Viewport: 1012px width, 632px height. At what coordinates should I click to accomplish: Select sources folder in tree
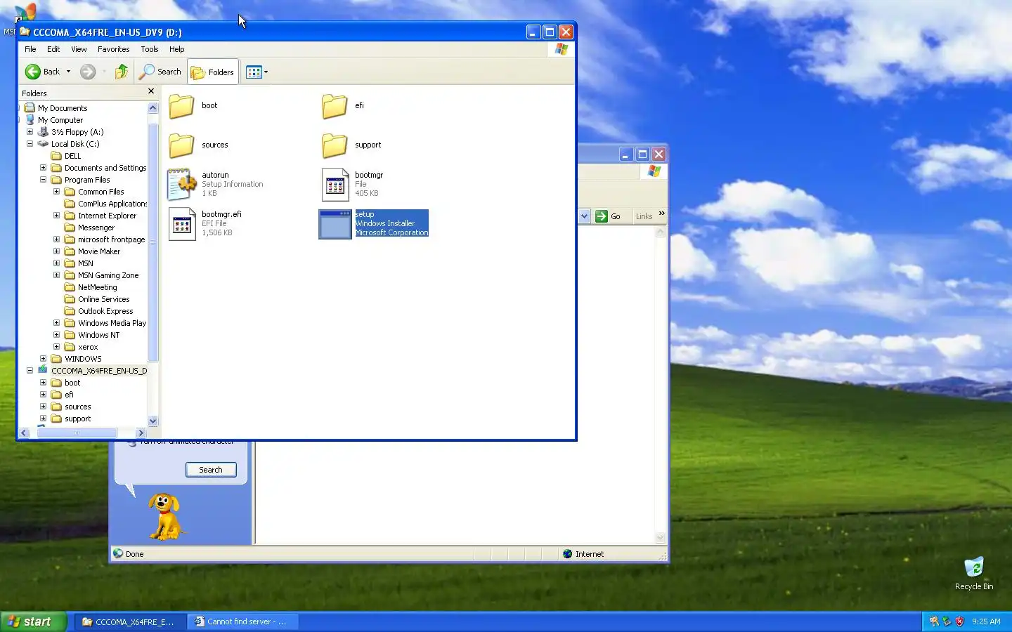[77, 407]
